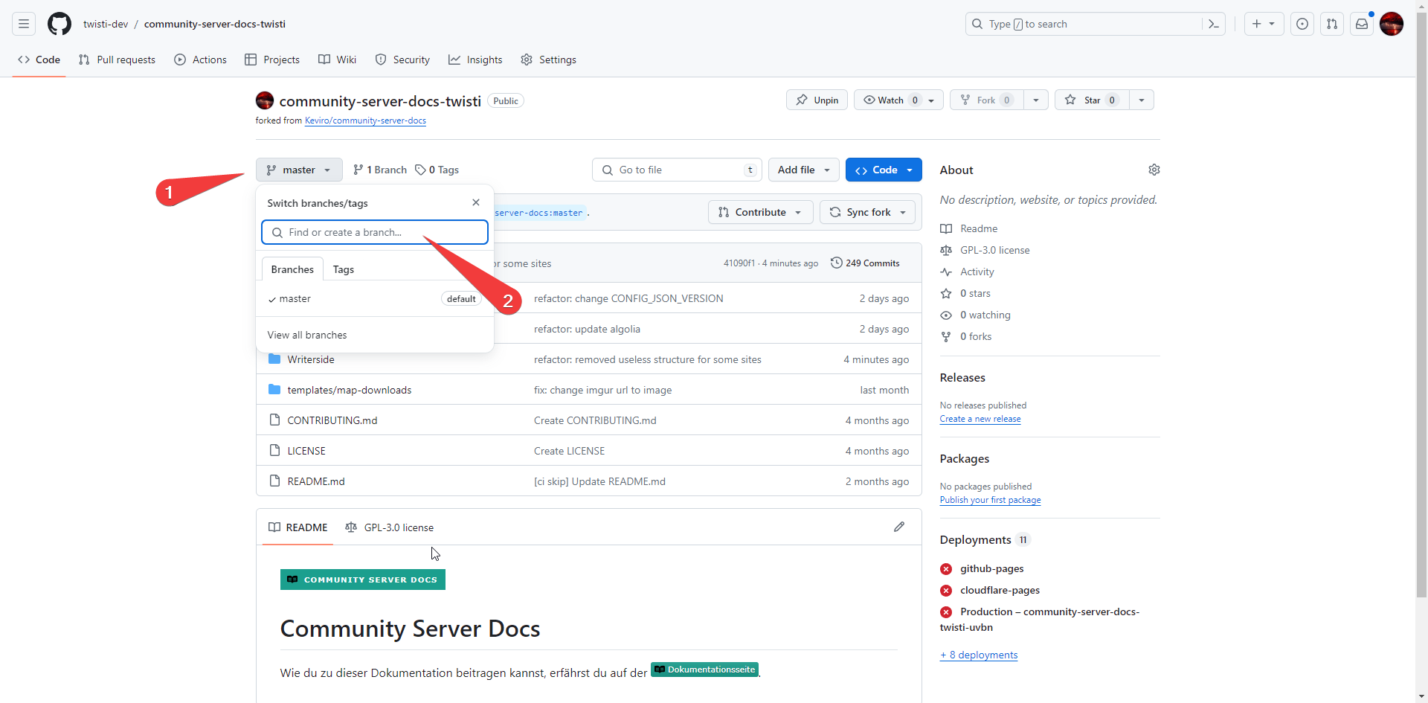Open the Pull requests tab
The height and width of the screenshot is (703, 1428).
coord(117,60)
